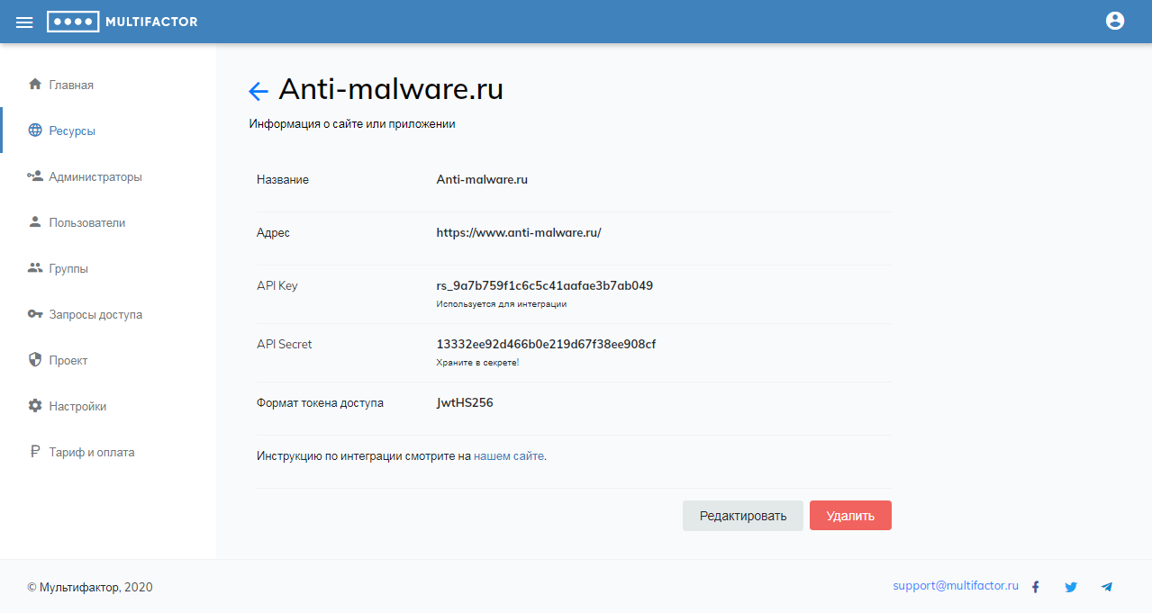Image resolution: width=1152 pixels, height=613 pixels.
Task: Select the API Secret value 13332ee92d...
Action: coord(546,344)
